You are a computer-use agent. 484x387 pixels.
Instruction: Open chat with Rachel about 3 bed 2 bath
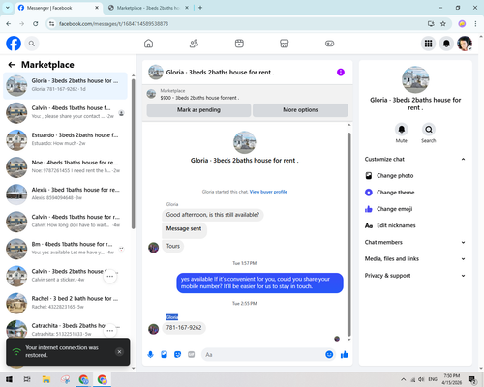[x=65, y=303]
